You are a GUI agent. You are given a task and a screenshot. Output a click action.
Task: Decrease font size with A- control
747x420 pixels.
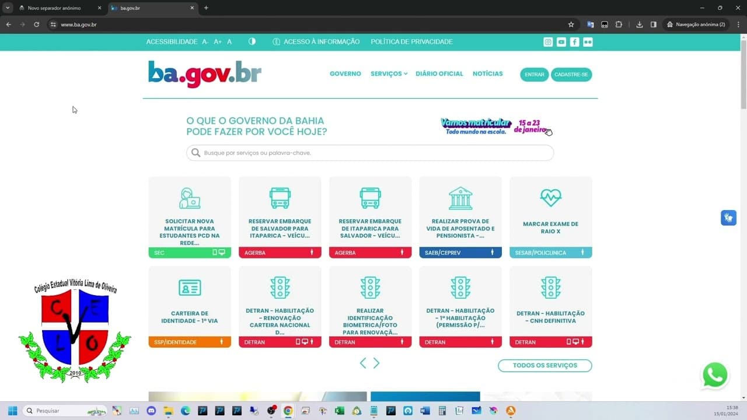pos(205,42)
